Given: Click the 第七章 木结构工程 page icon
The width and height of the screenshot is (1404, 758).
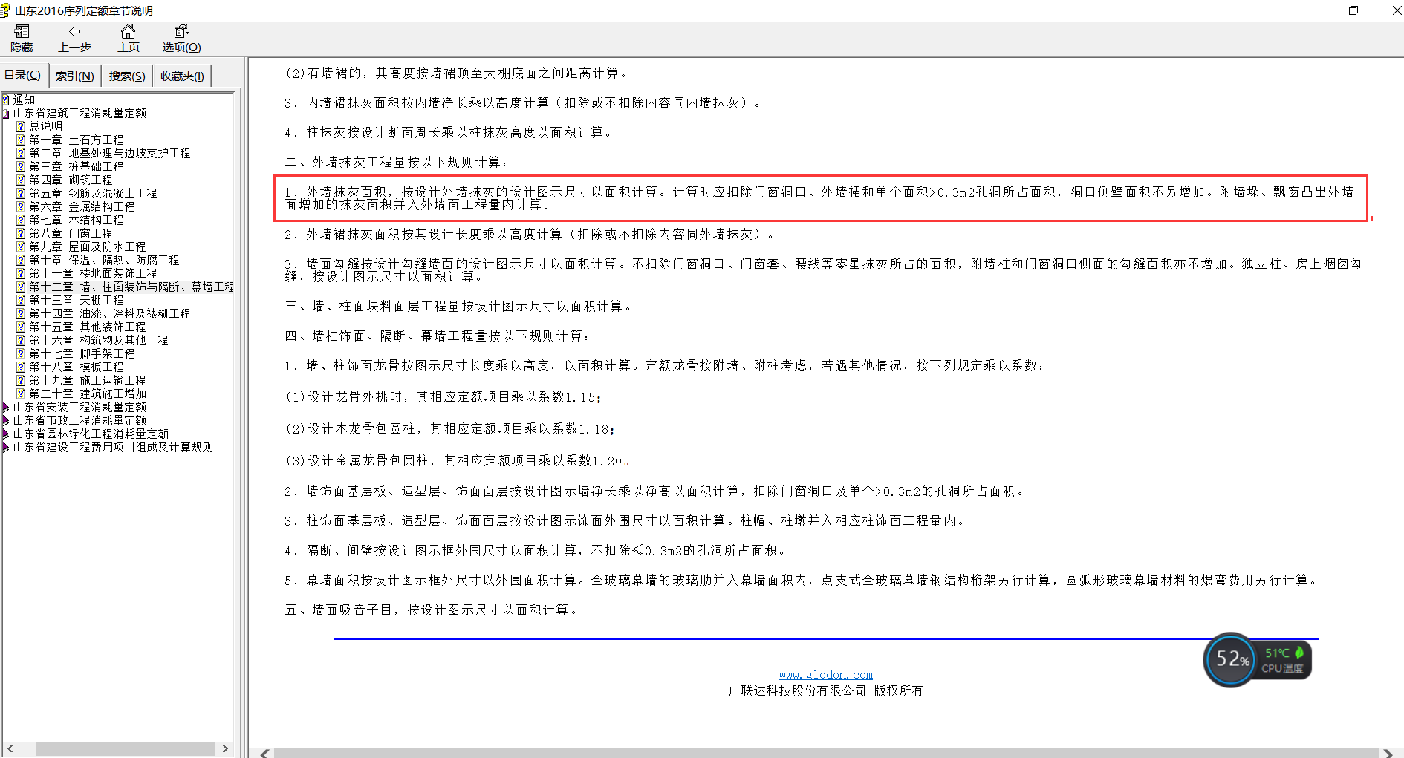Looking at the screenshot, I should pos(21,220).
